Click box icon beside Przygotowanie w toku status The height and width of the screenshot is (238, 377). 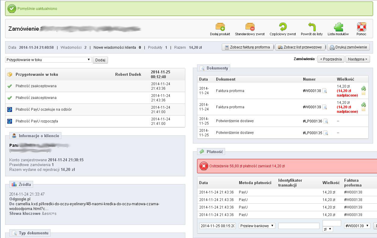[x=10, y=74]
